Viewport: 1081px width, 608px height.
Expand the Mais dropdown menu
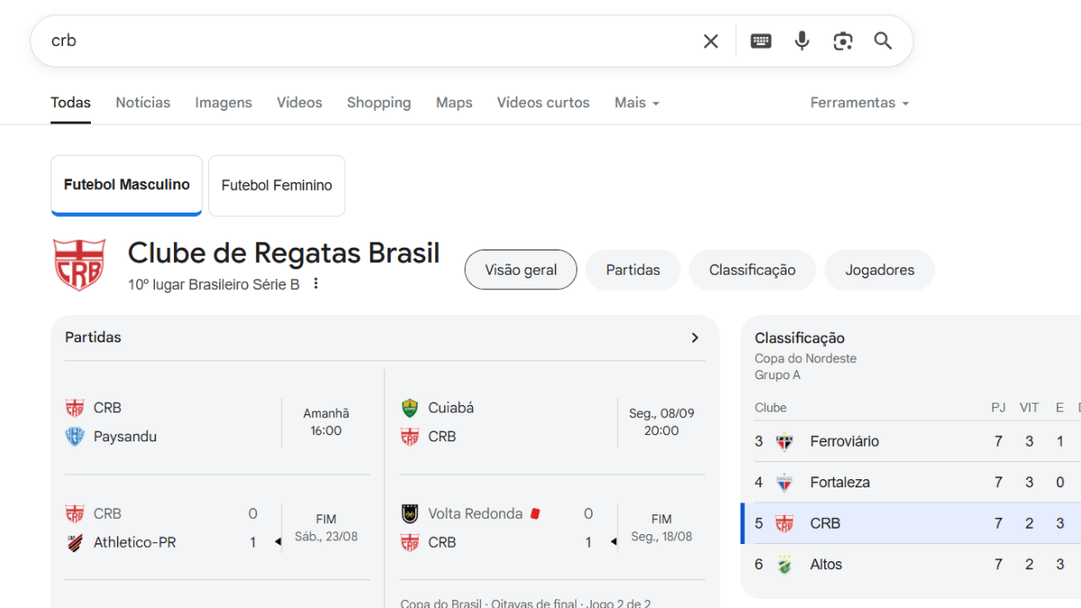tap(637, 103)
